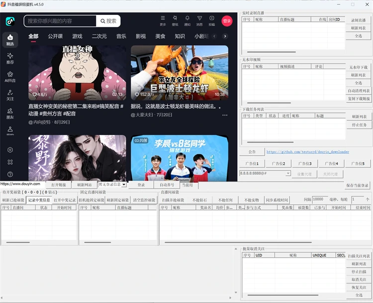Select the 全部 category tab
This screenshot has height=303, width=373.
point(33,36)
